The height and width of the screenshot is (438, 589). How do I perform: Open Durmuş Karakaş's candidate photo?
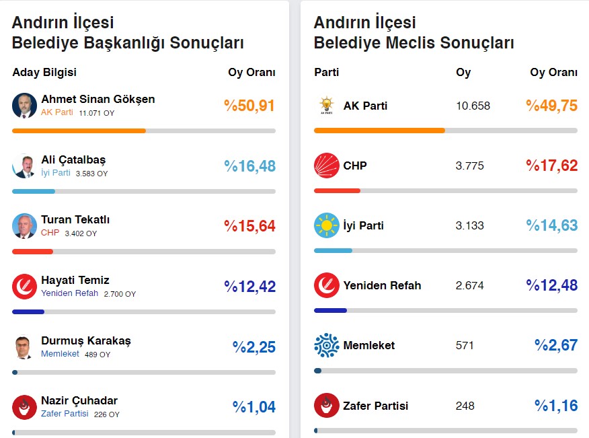25,347
